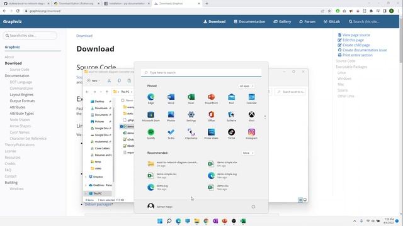
Task: Open Clipchamp from pinned apps
Action: tap(191, 134)
